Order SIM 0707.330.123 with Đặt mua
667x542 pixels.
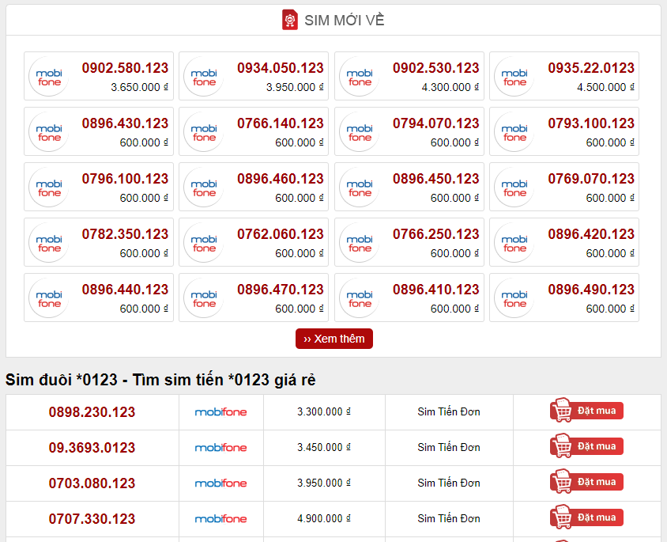tap(586, 517)
